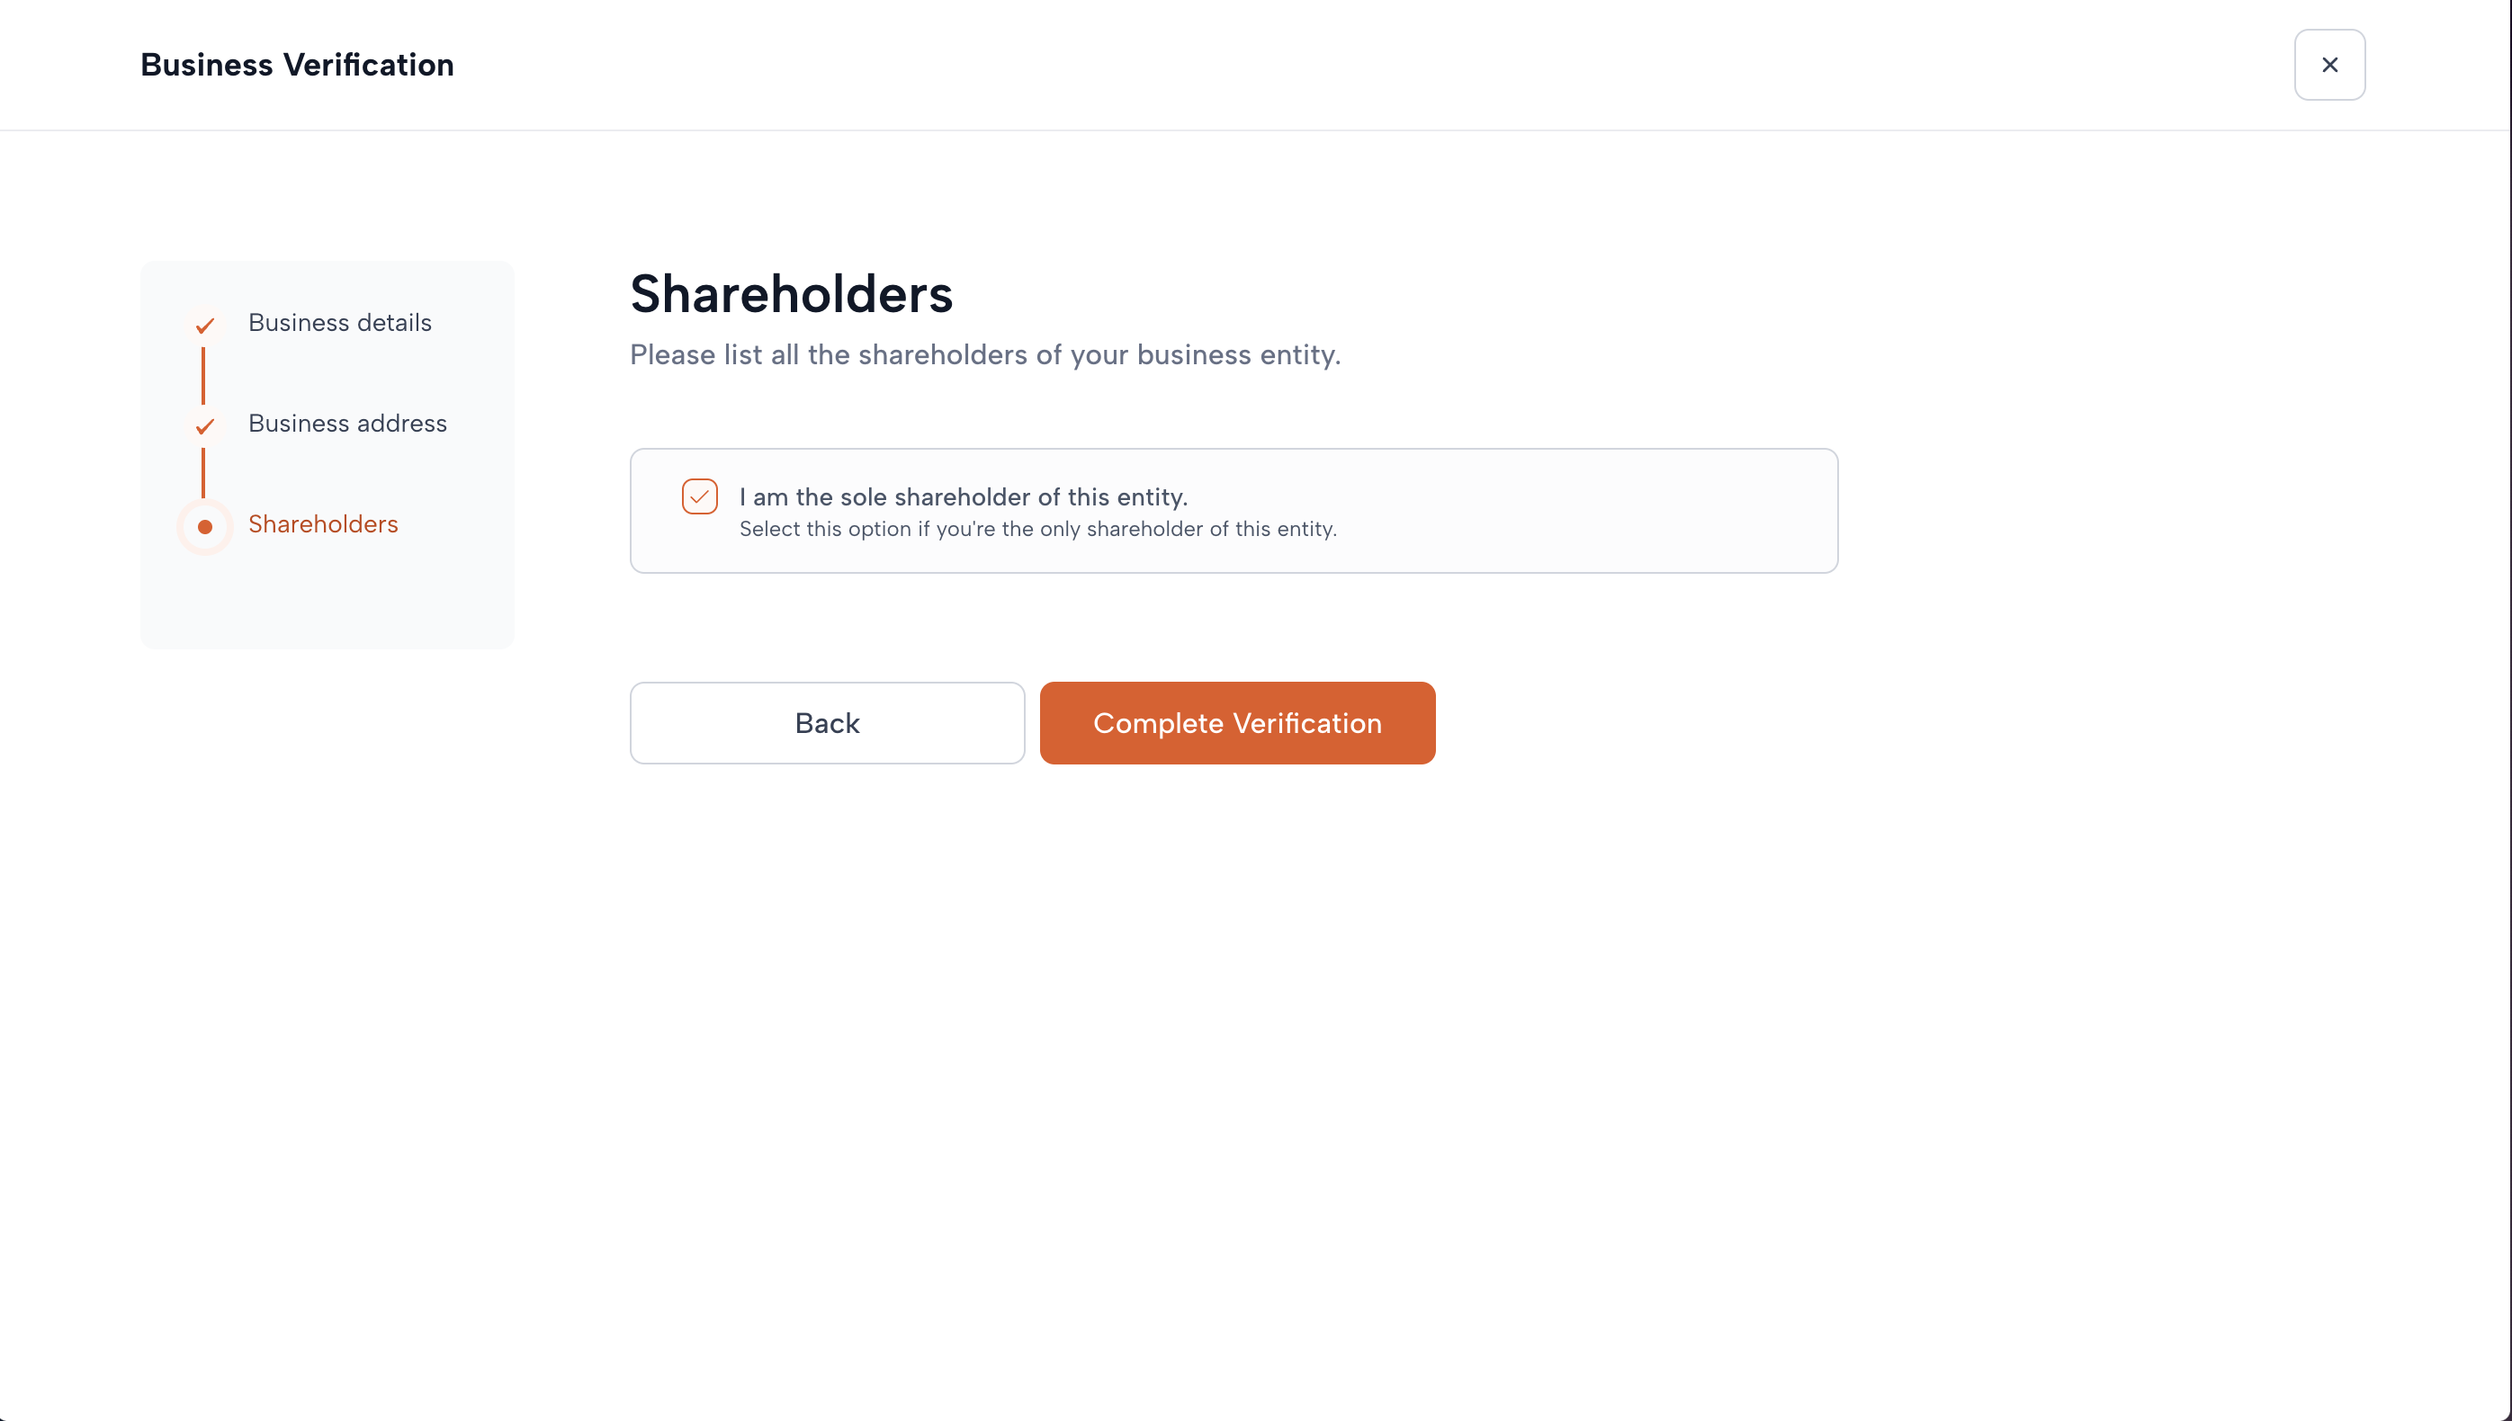Click the large Shareholders page heading
This screenshot has height=1421, width=2512.
791,294
